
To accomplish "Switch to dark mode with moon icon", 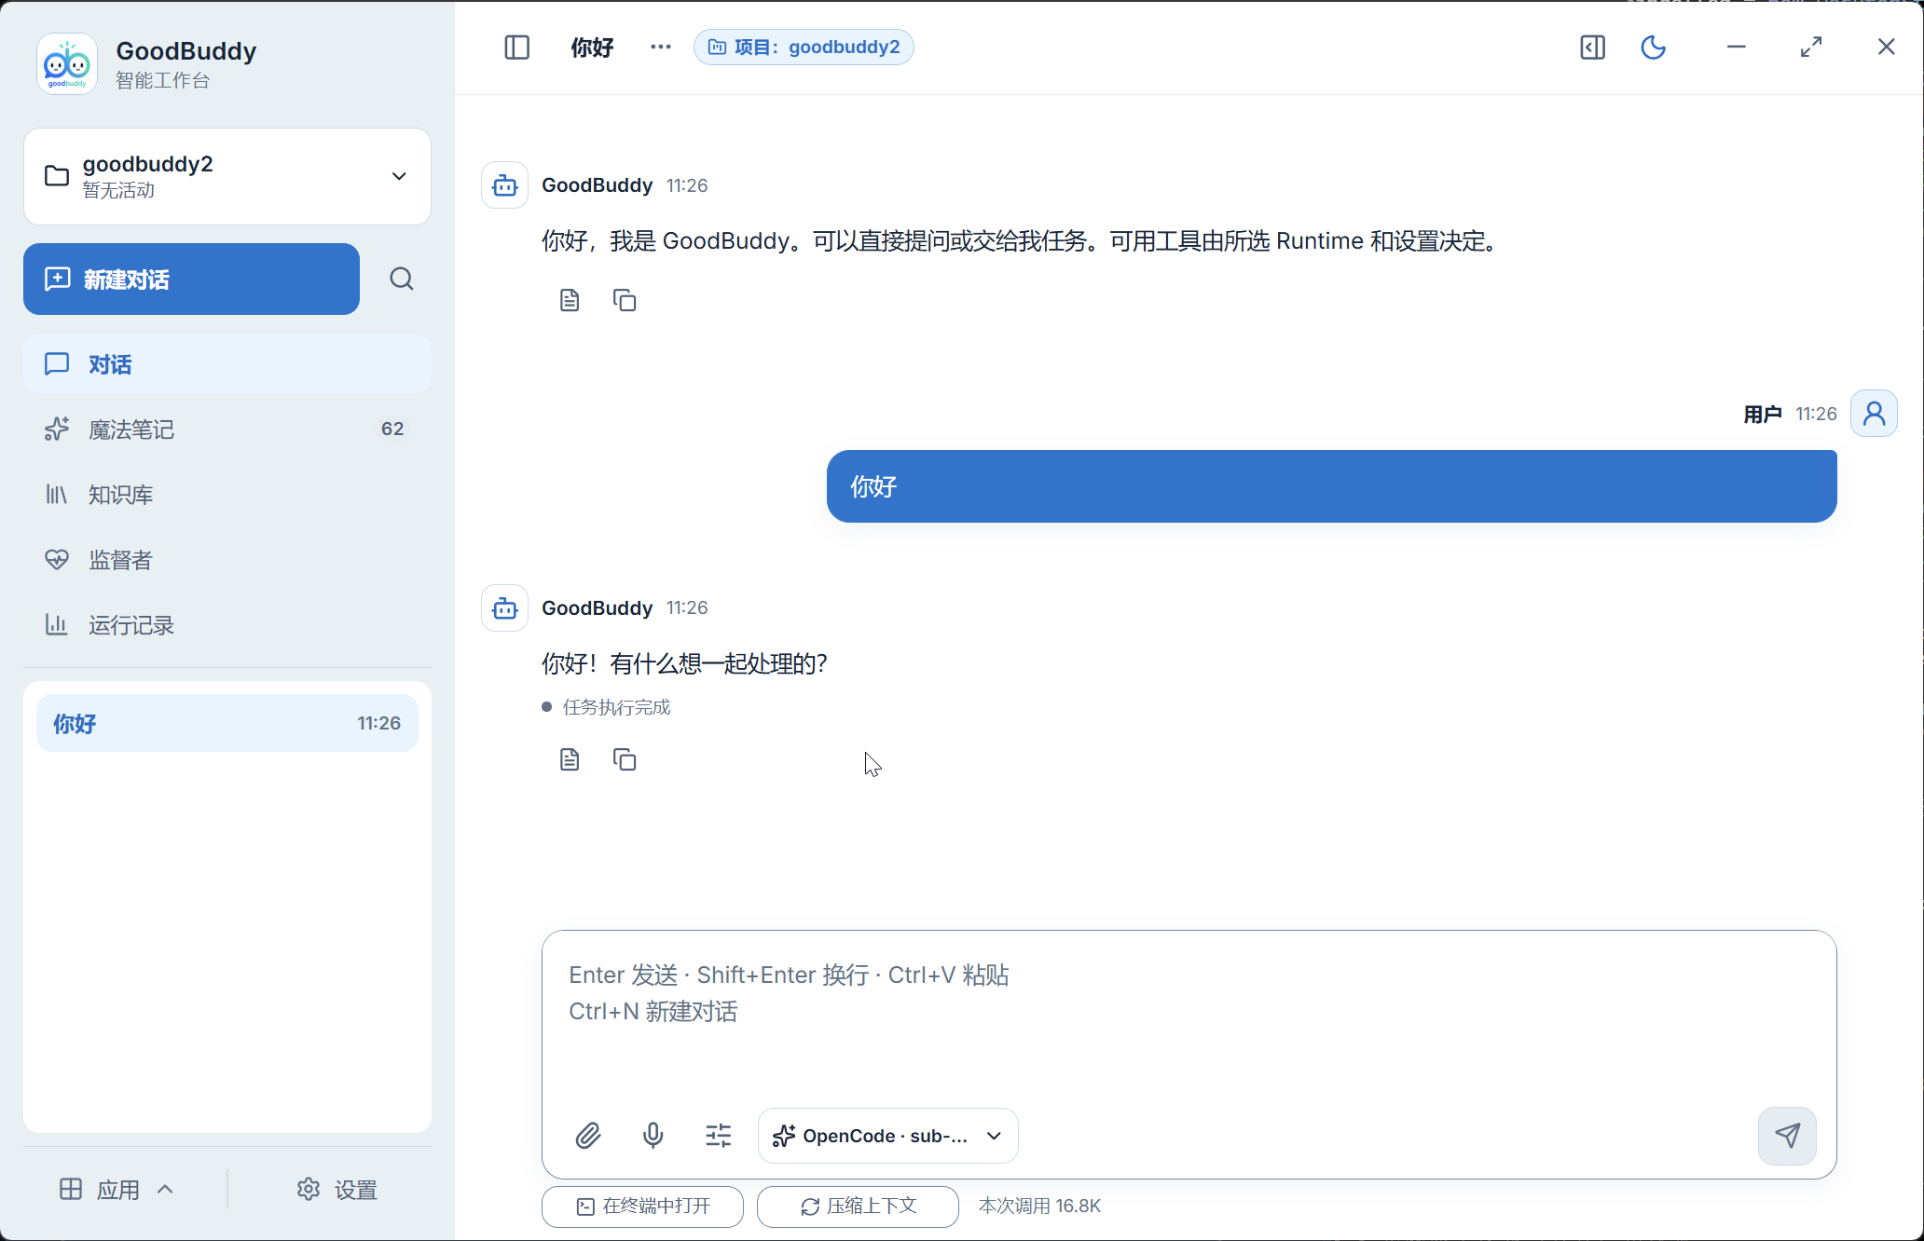I will click(x=1653, y=48).
